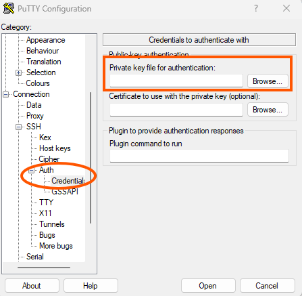
Task: Close the PuTTY Configuration window
Action: click(286, 8)
